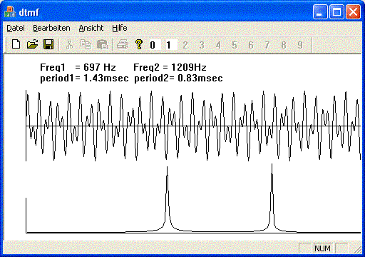
Task: Expand the Ansicht menu
Action: 91,28
